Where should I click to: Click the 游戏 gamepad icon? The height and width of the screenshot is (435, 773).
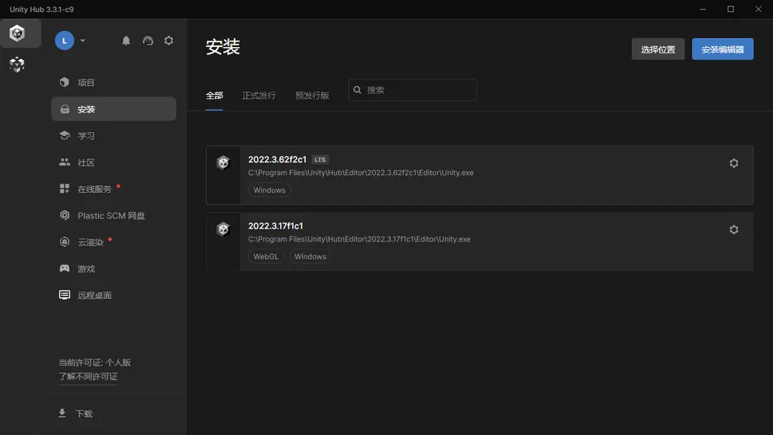tap(65, 268)
